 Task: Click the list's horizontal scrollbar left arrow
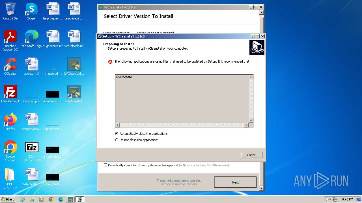(x=118, y=125)
